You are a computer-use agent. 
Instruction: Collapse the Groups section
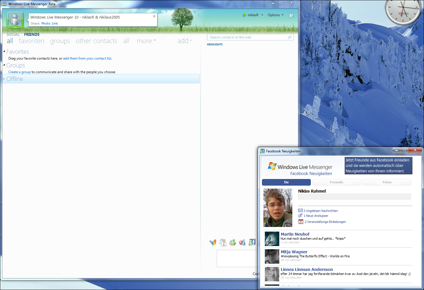[4, 65]
